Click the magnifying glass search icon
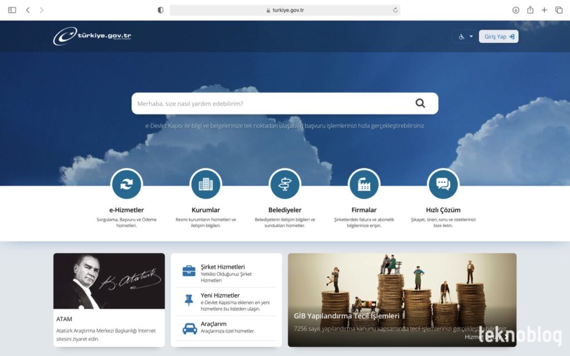 (420, 103)
